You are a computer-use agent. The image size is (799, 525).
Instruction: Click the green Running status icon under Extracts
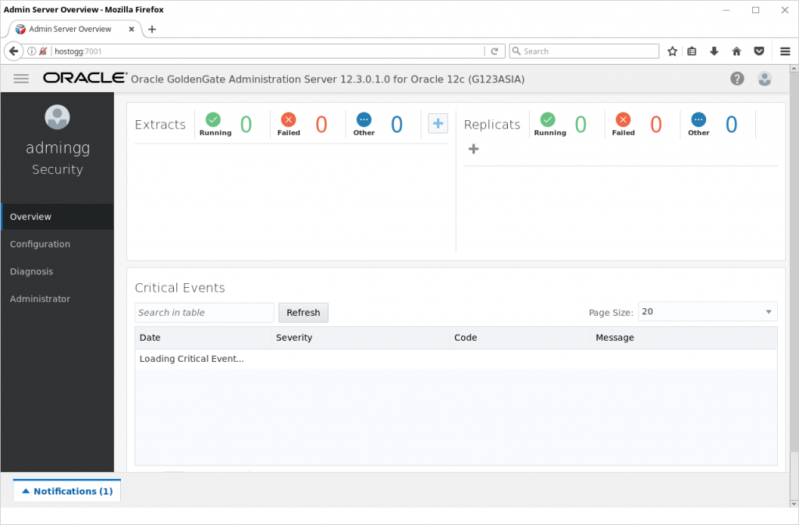pyautogui.click(x=213, y=122)
